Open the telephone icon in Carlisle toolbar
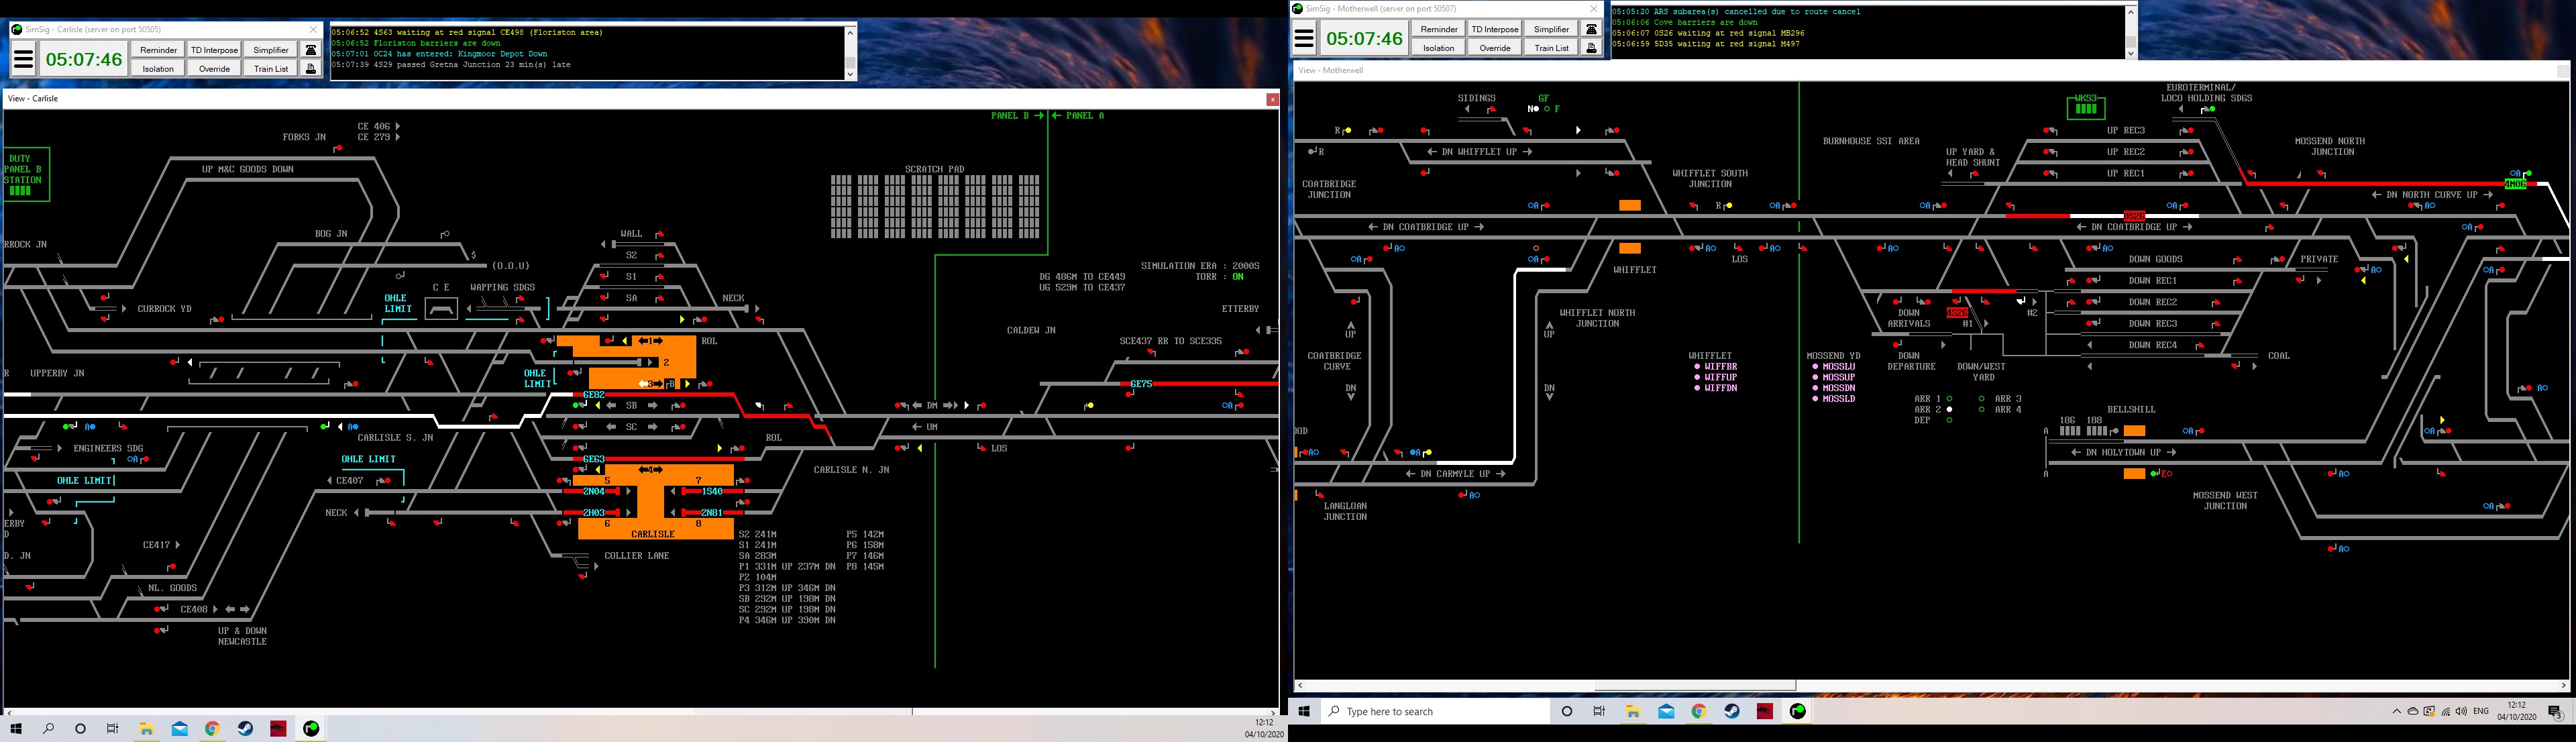 (311, 50)
